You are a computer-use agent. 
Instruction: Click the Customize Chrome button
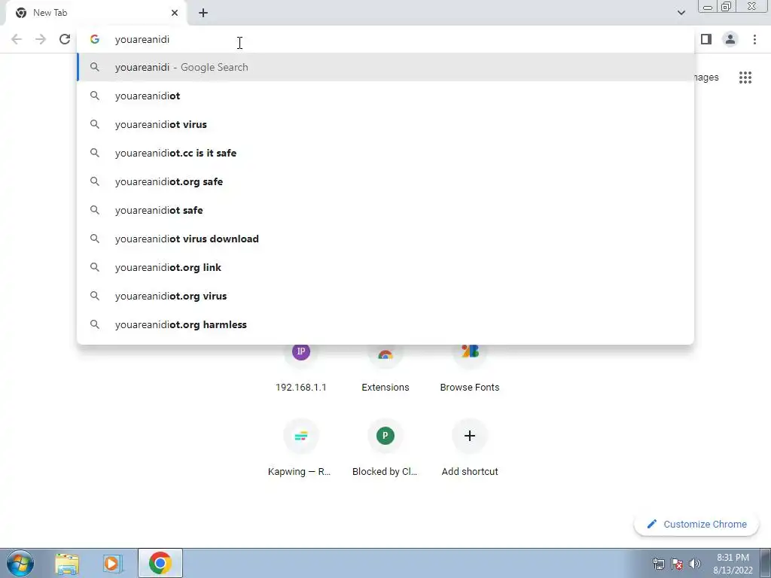[696, 525]
